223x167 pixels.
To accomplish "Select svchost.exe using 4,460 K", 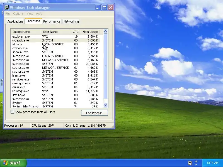I will click(x=55, y=68).
